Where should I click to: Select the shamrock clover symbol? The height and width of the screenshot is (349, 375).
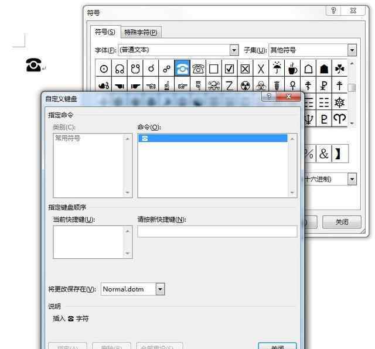coord(340,69)
